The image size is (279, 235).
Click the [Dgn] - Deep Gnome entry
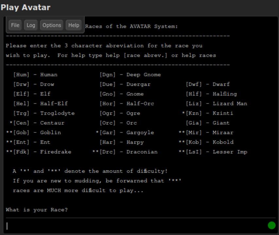130,74
